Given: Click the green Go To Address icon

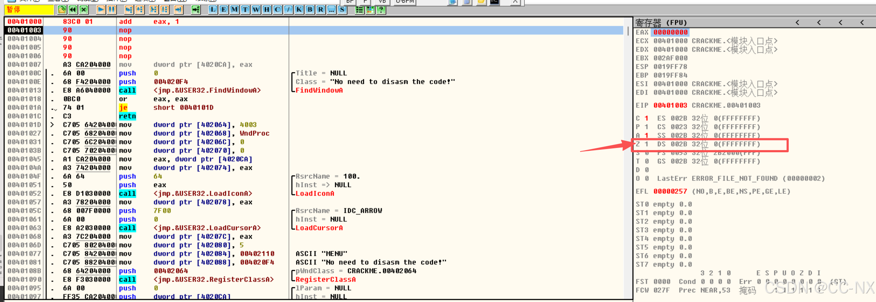Looking at the screenshot, I should coord(196,10).
